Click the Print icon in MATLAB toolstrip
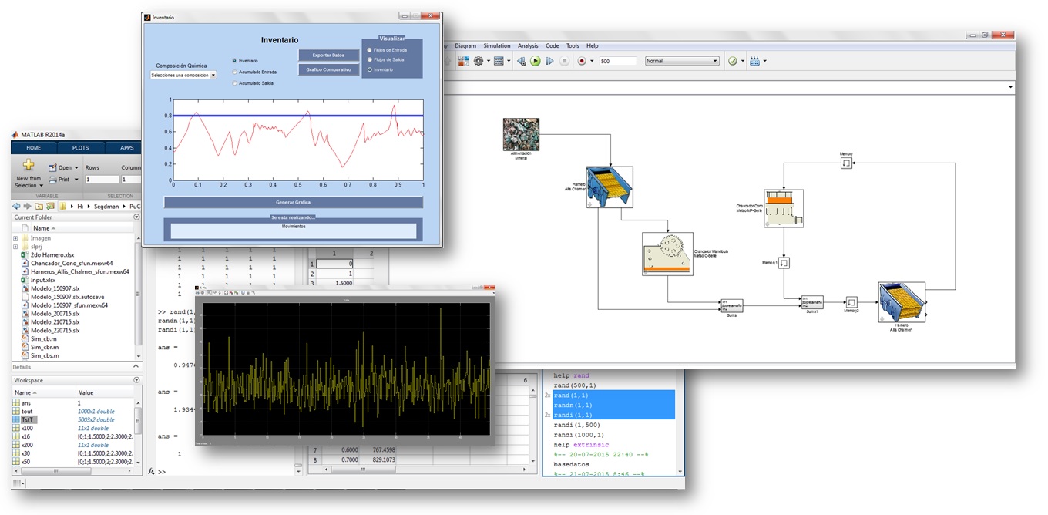This screenshot has width=1048, height=515. pyautogui.click(x=53, y=180)
